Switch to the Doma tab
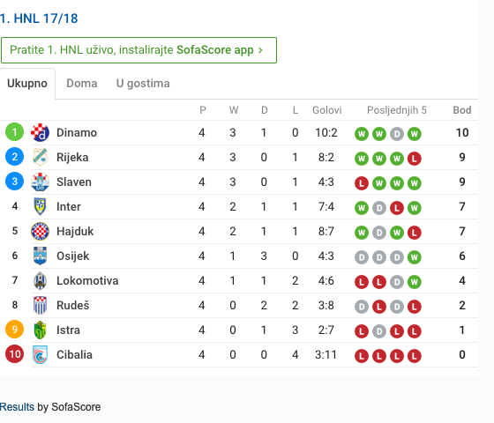494x423 pixels. (82, 84)
